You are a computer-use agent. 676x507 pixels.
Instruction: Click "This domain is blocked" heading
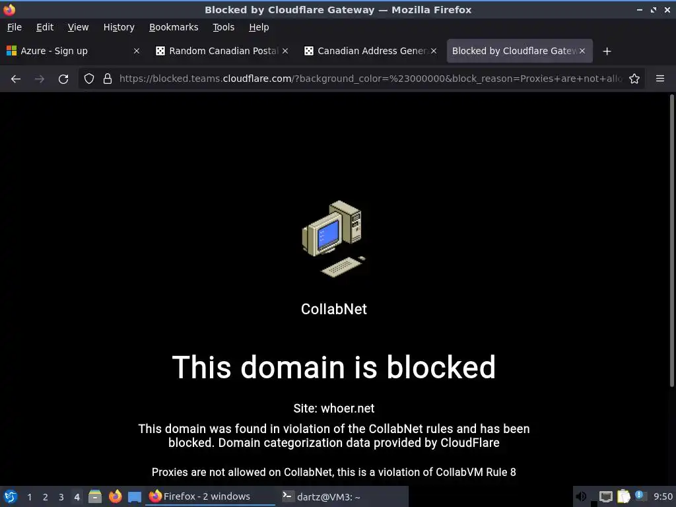tap(333, 367)
